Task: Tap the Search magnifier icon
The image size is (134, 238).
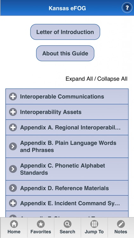Action: click(x=67, y=224)
